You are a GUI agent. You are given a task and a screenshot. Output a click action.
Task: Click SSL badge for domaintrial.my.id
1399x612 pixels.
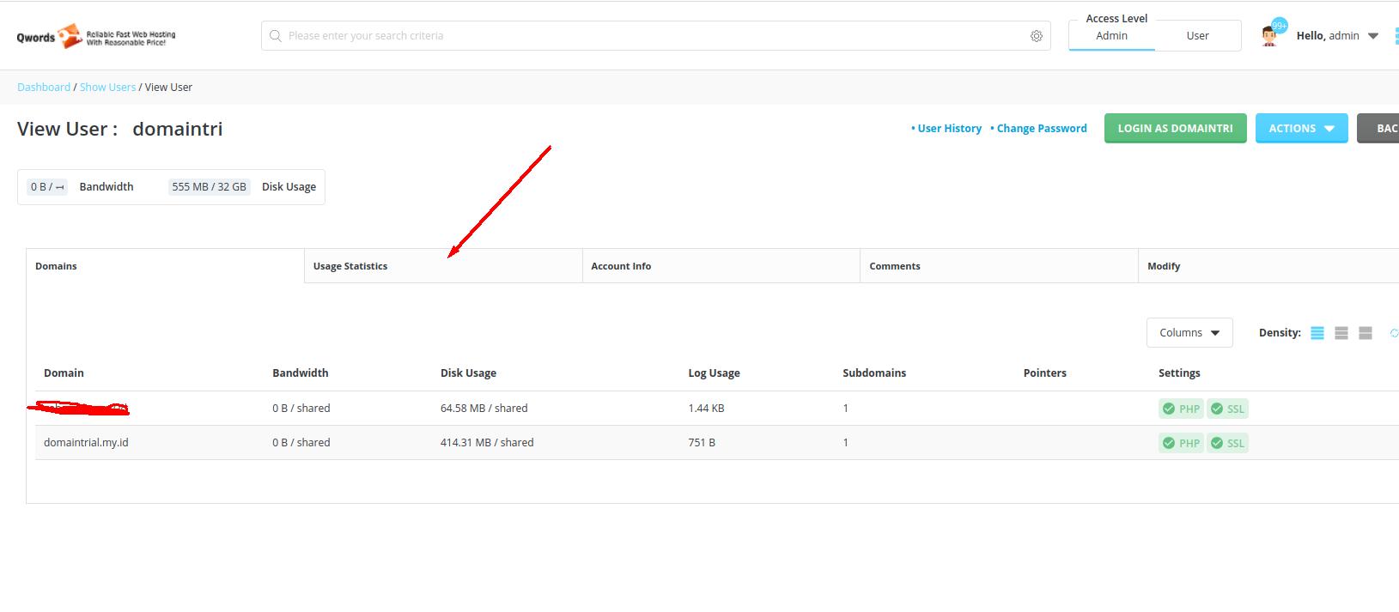[x=1227, y=443]
